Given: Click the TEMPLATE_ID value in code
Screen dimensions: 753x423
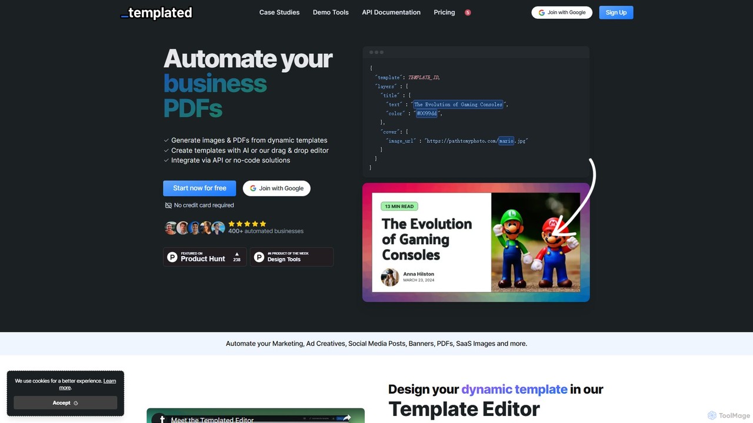Looking at the screenshot, I should 424,78.
